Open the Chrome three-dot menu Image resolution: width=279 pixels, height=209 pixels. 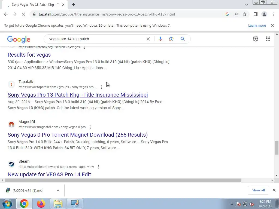point(273,14)
